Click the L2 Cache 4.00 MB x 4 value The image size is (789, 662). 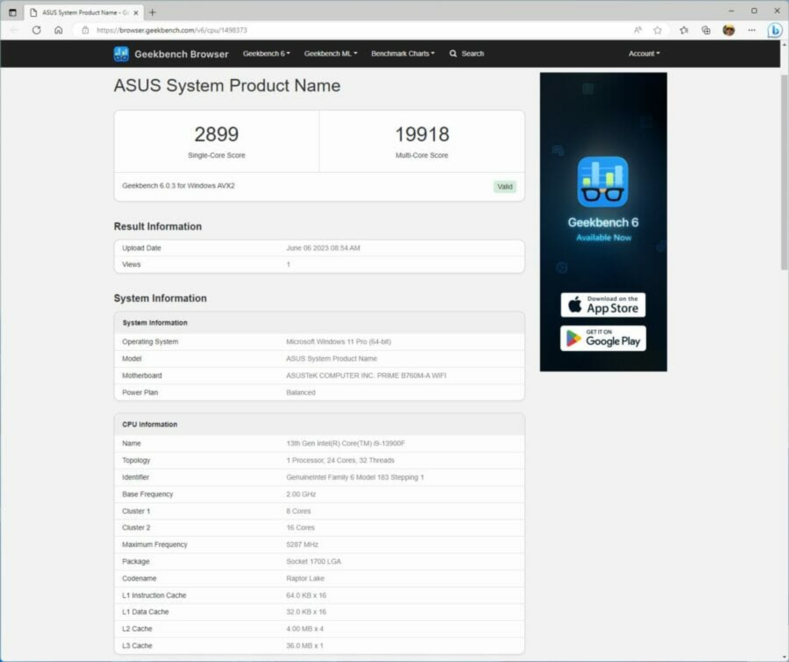[x=305, y=629]
